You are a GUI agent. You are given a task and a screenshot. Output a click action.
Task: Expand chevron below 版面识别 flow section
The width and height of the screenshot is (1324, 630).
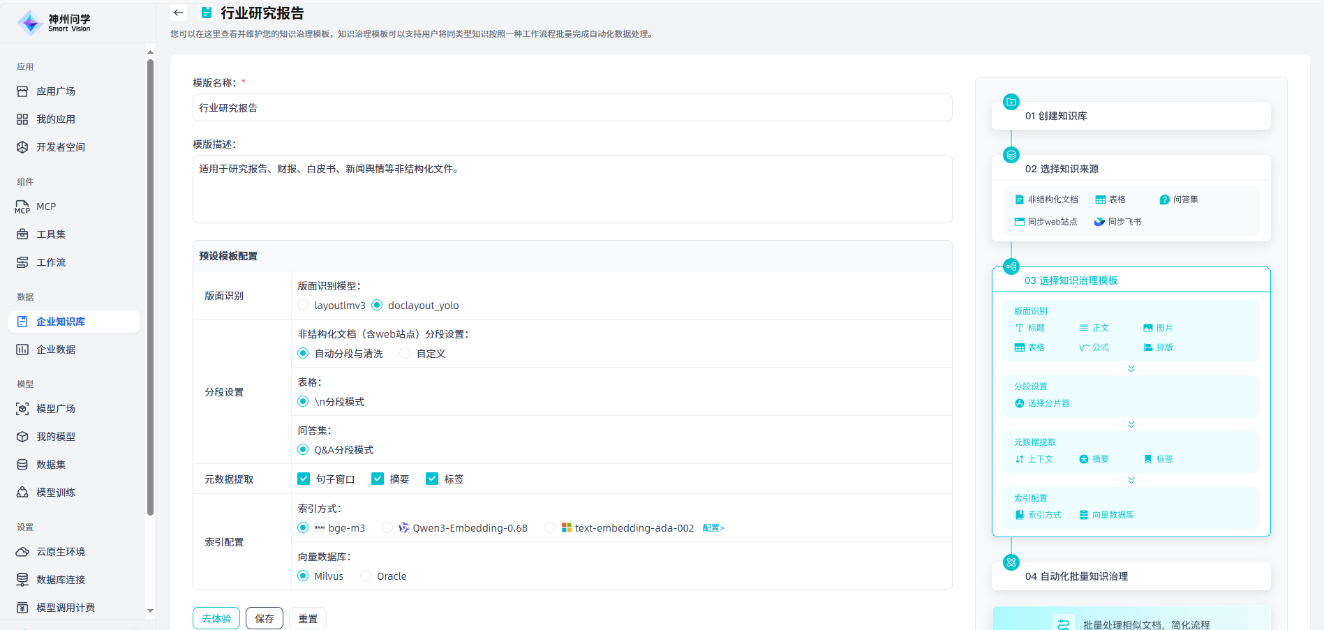point(1131,368)
